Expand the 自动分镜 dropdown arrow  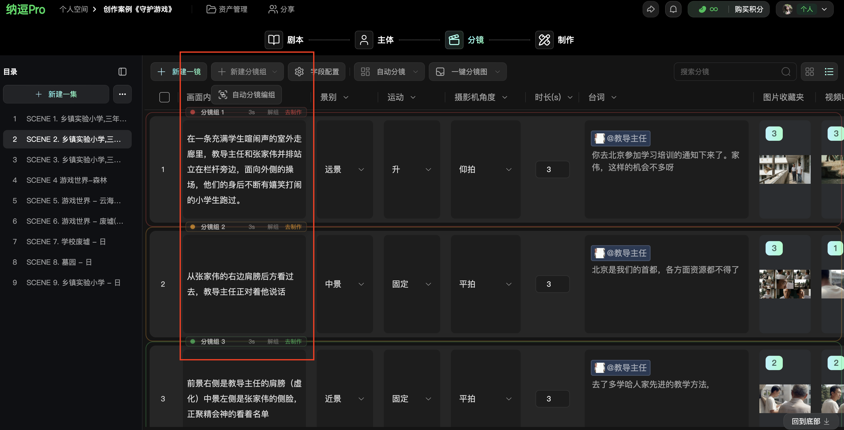pyautogui.click(x=415, y=72)
